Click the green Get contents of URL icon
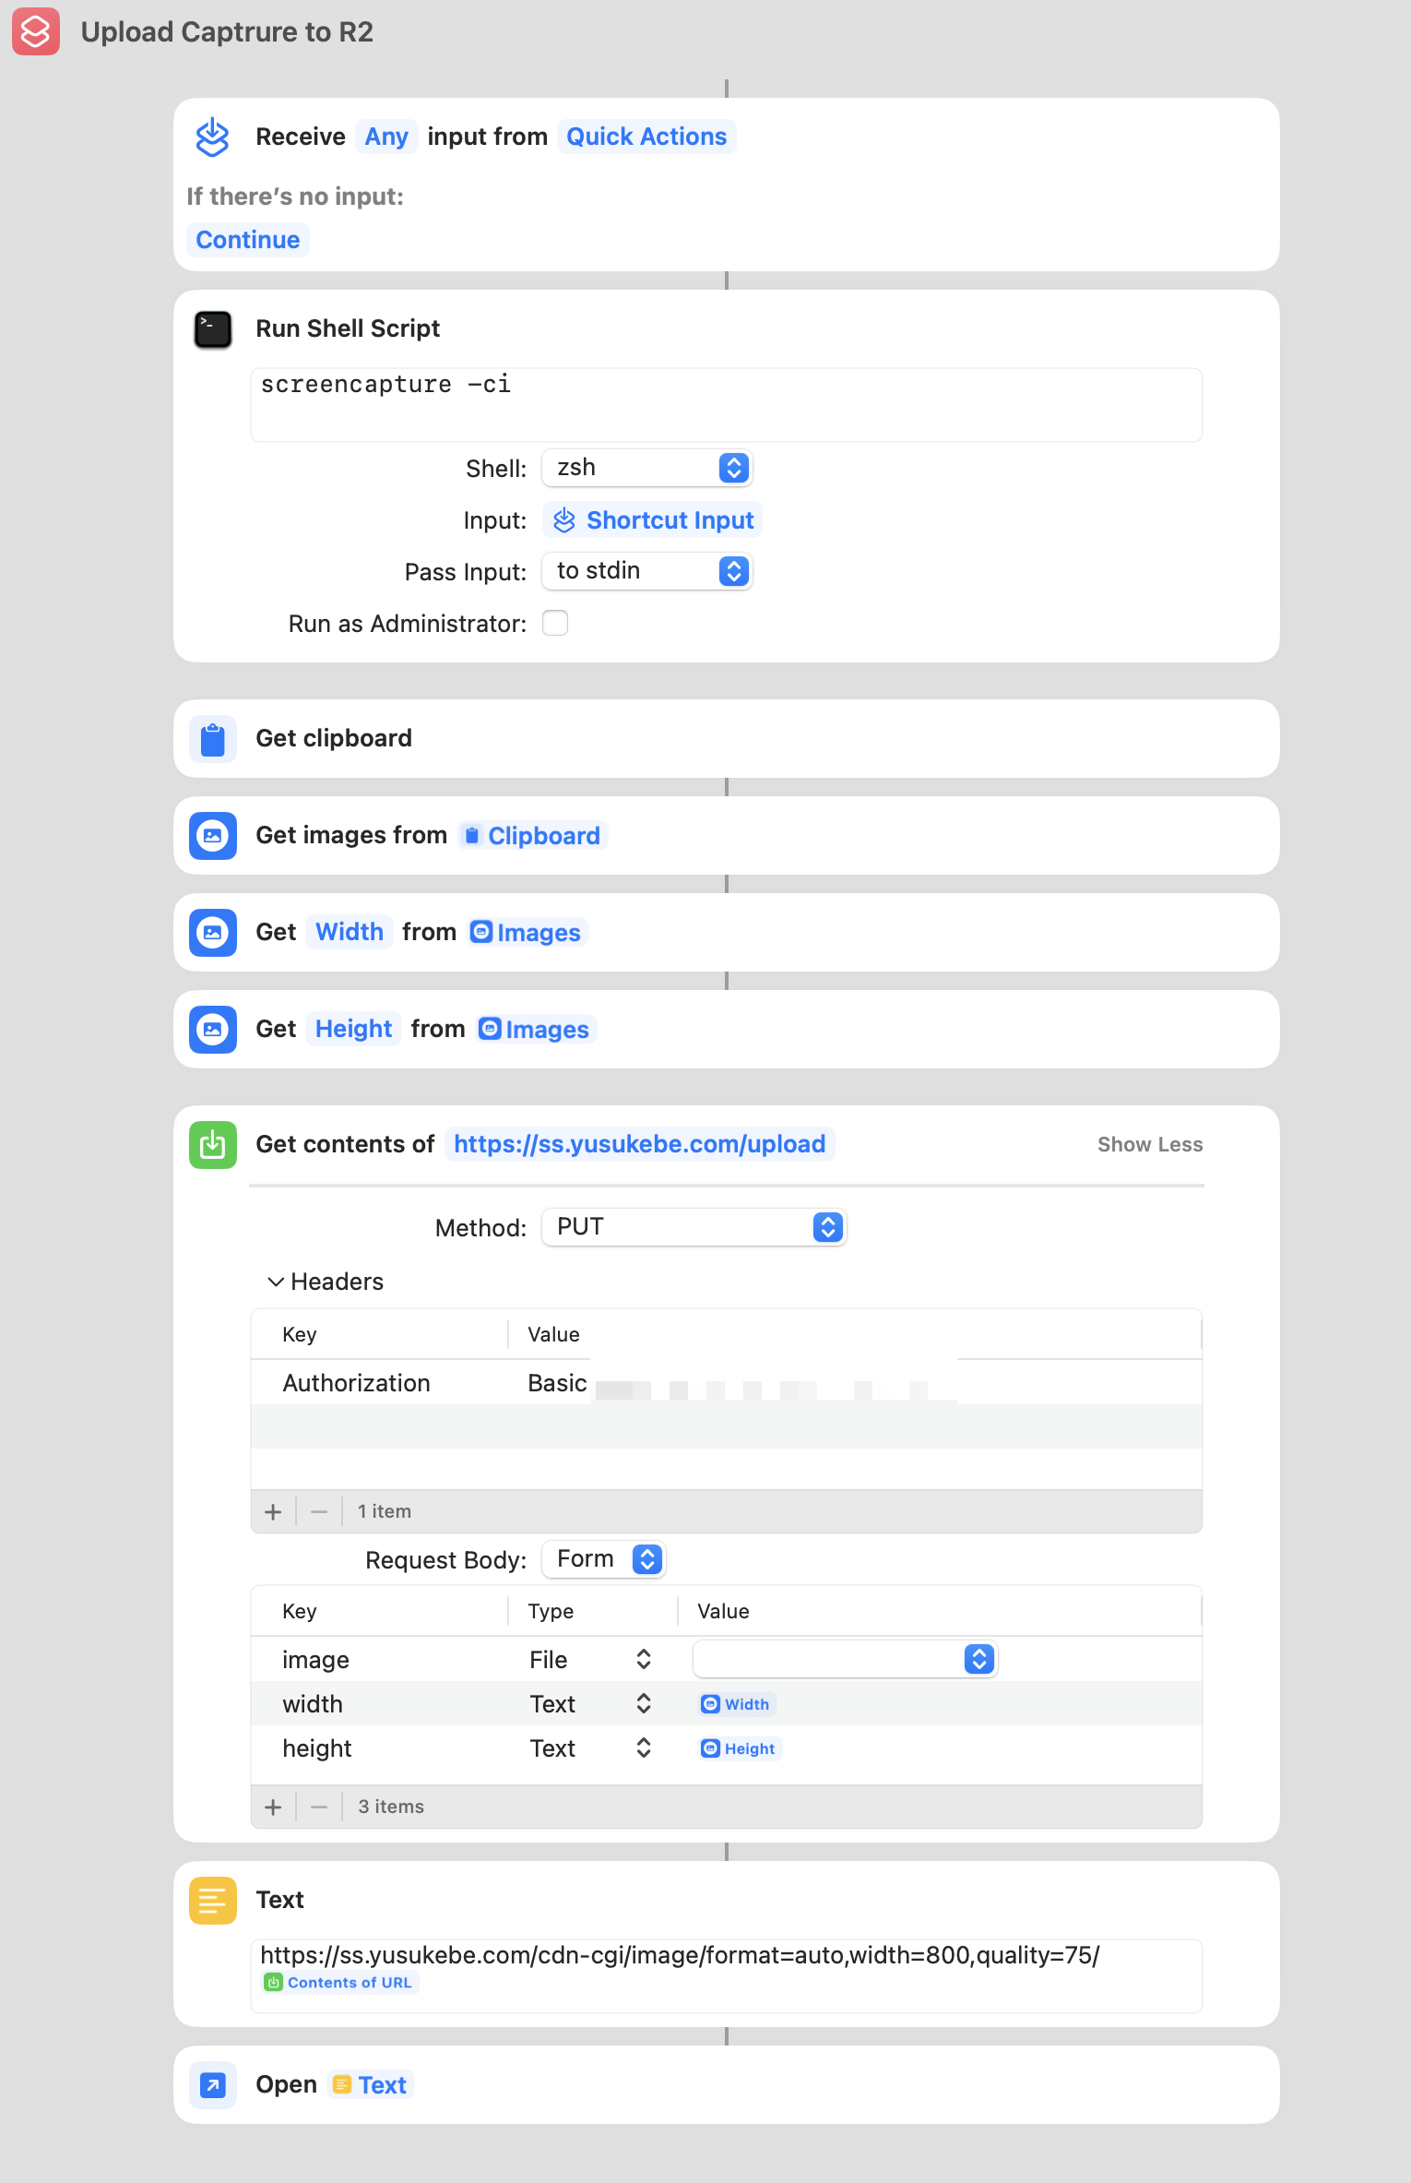This screenshot has width=1411, height=2183. pyautogui.click(x=213, y=1145)
